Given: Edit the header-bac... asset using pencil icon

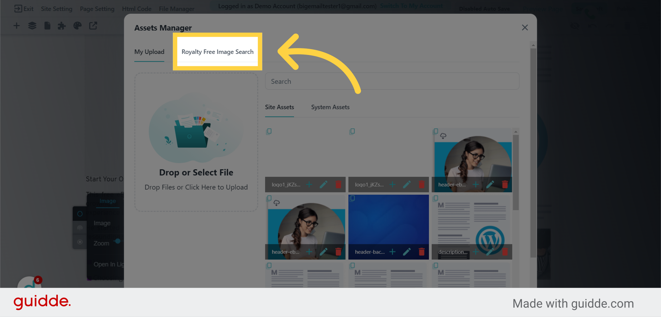Looking at the screenshot, I should (x=407, y=252).
